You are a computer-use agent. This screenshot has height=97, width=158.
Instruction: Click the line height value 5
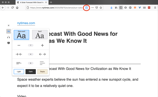pos(31,63)
